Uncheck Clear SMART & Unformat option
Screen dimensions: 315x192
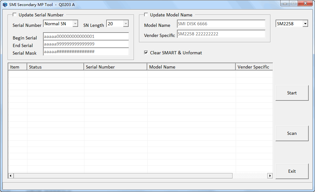(146, 53)
